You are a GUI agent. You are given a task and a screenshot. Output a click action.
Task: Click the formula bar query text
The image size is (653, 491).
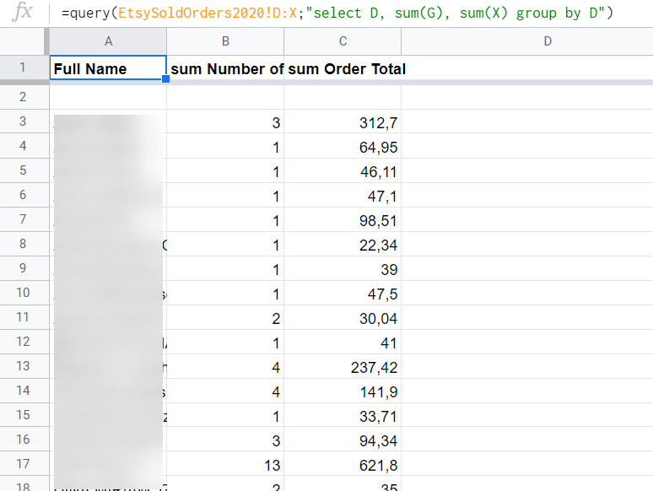(337, 13)
